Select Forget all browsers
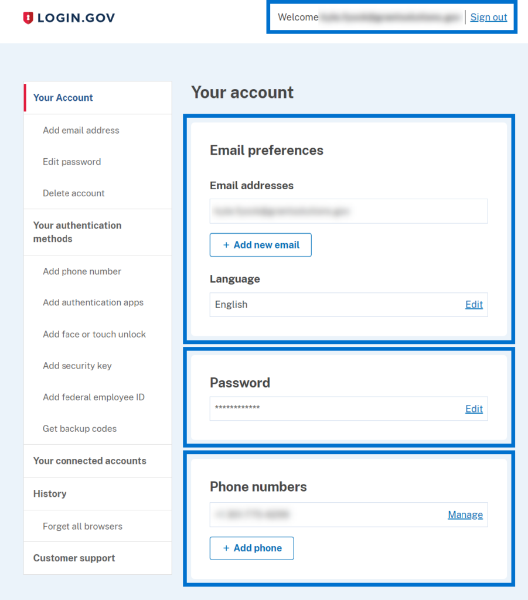 82,526
